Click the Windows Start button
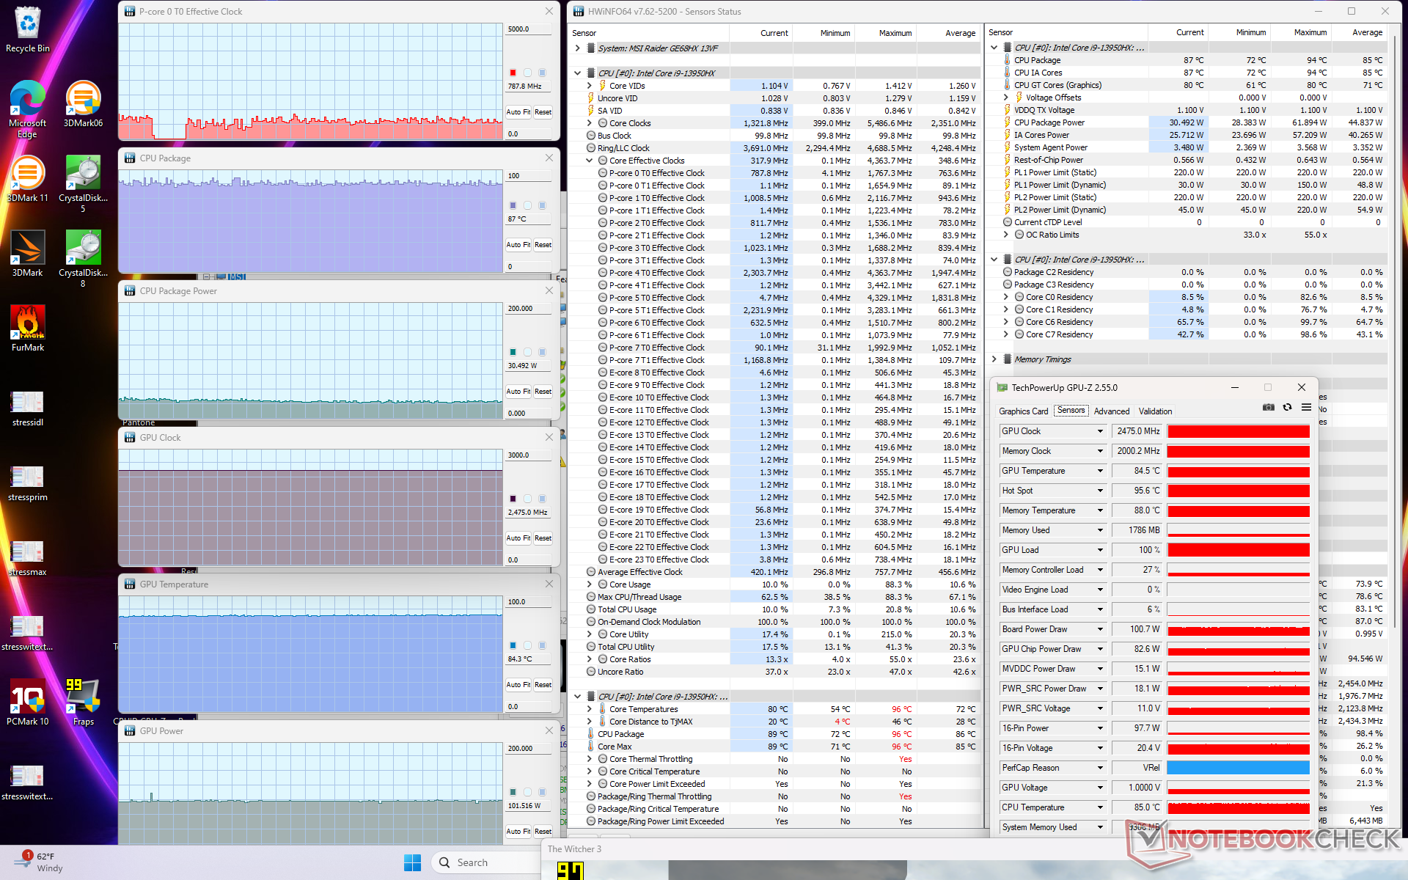The image size is (1408, 880). (412, 862)
